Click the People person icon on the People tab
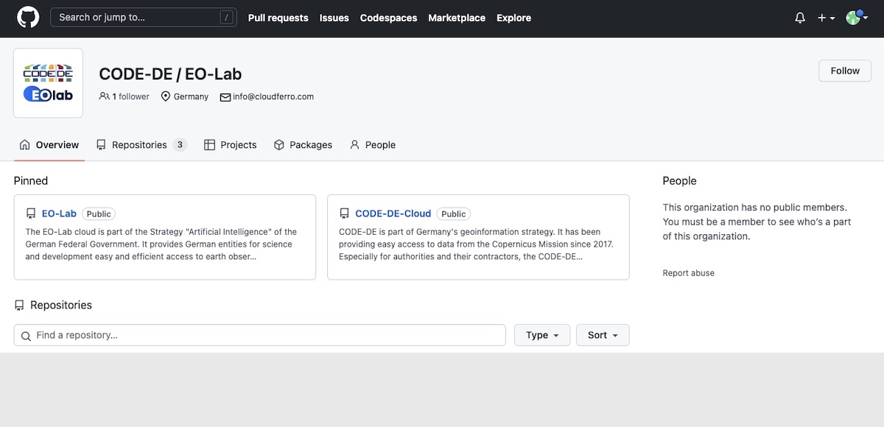The height and width of the screenshot is (427, 884). point(354,144)
